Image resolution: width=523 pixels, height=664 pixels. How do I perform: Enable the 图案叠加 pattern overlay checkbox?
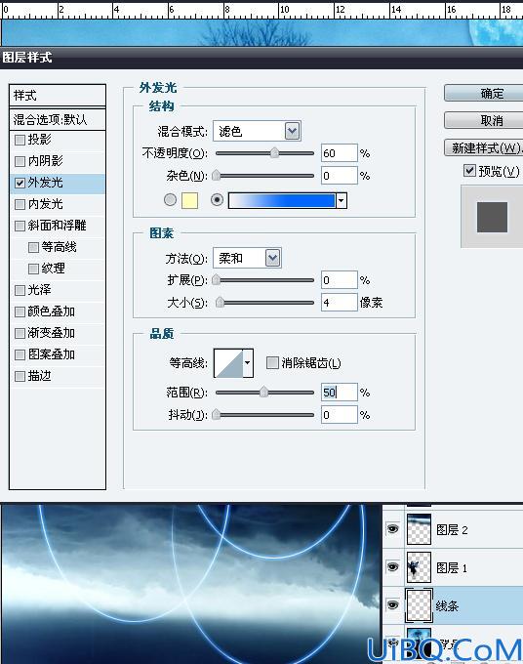pos(20,354)
